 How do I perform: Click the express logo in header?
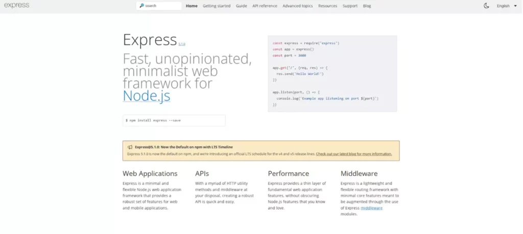point(16,5)
